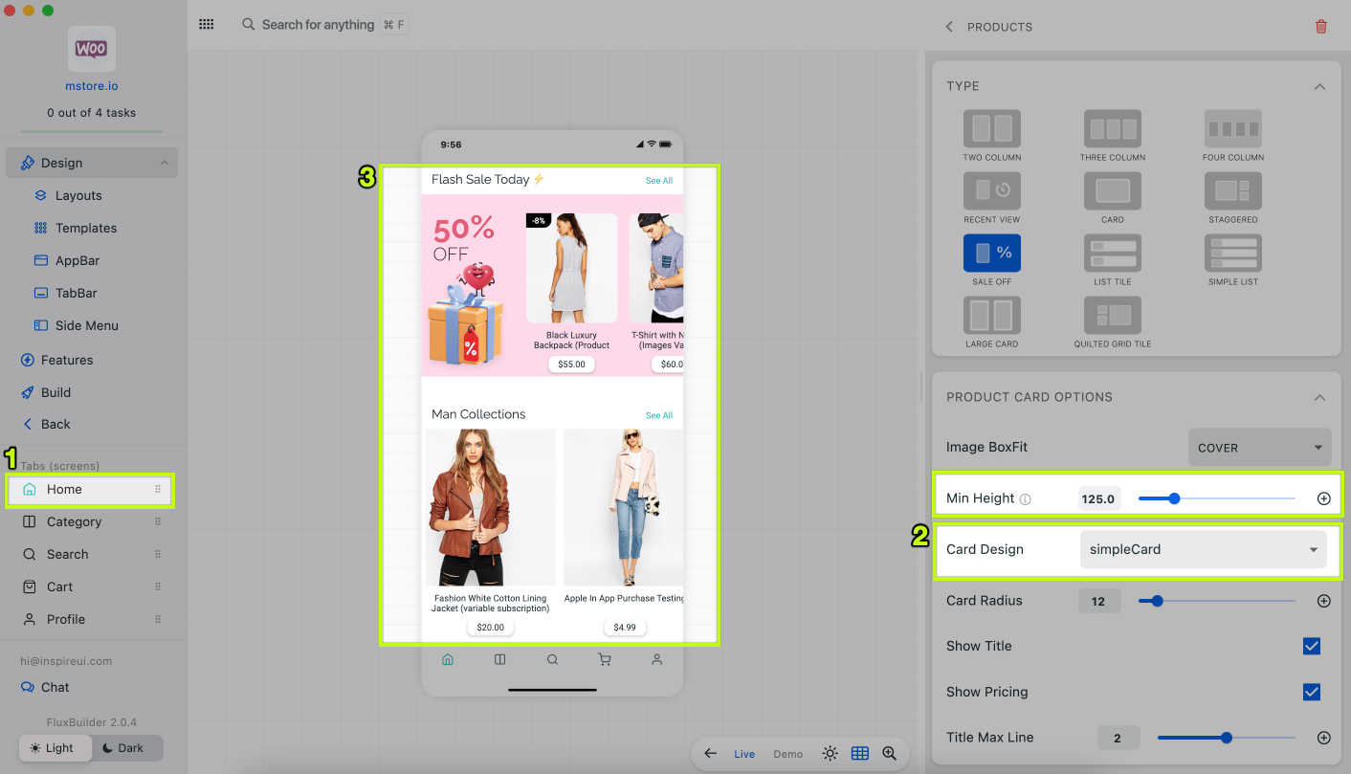Click the zoom magnifier icon in bottom toolbar

click(x=890, y=754)
